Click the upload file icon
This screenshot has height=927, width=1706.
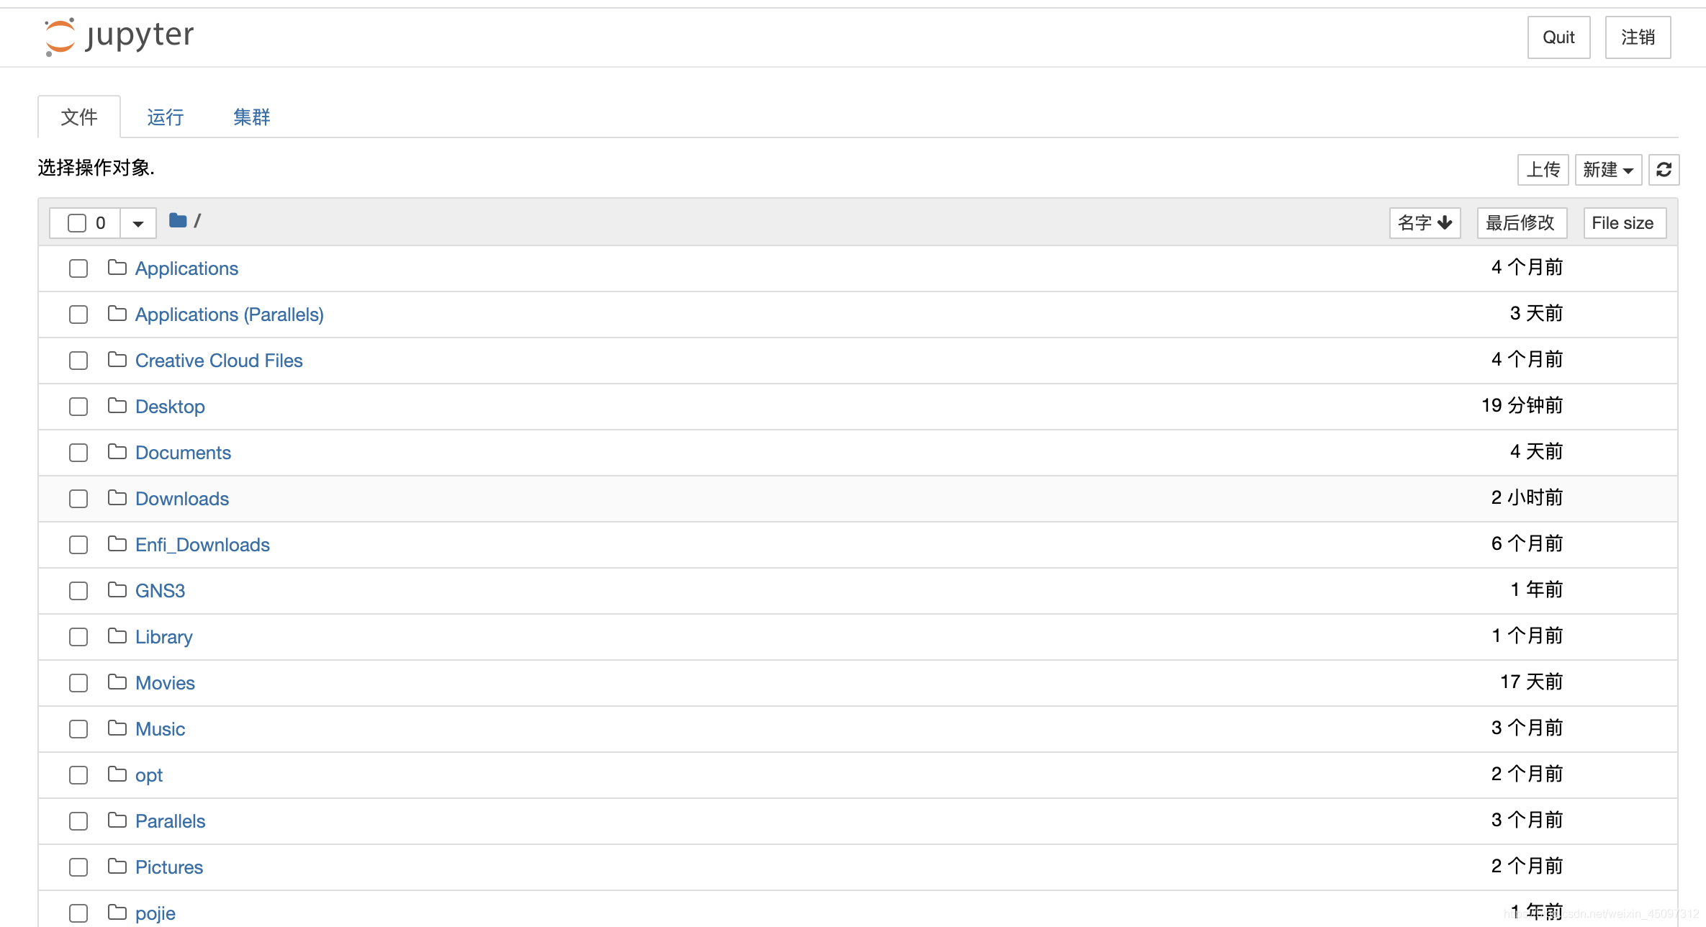point(1543,169)
